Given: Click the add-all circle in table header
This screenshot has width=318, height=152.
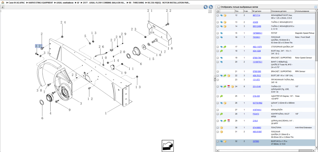Looking at the screenshot, I should click(218, 11).
